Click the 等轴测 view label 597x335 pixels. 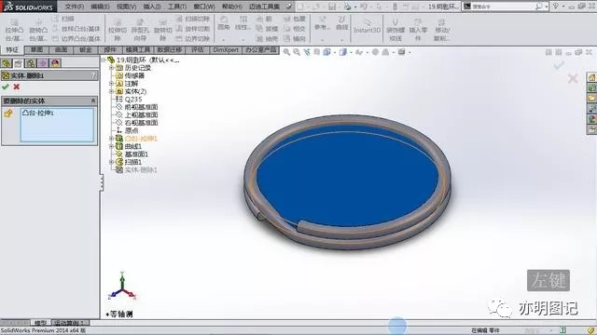(x=119, y=315)
